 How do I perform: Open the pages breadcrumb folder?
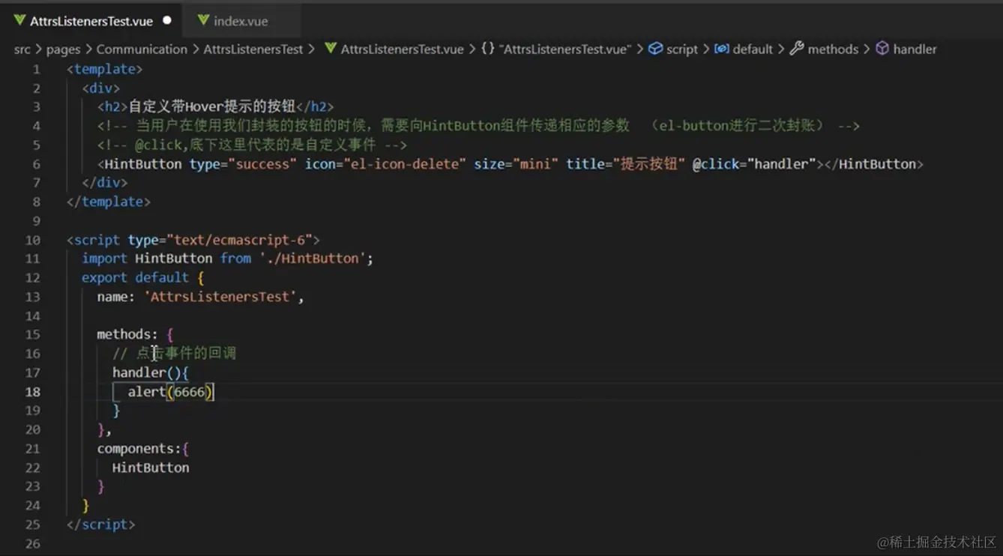click(63, 49)
